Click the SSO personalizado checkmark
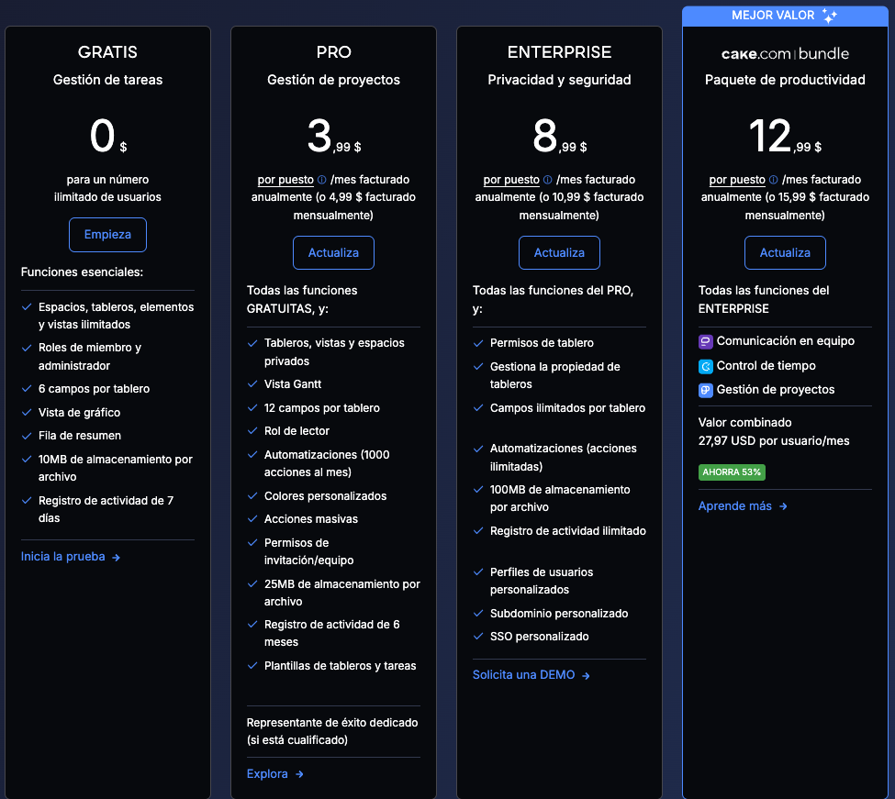The image size is (895, 799). (478, 637)
